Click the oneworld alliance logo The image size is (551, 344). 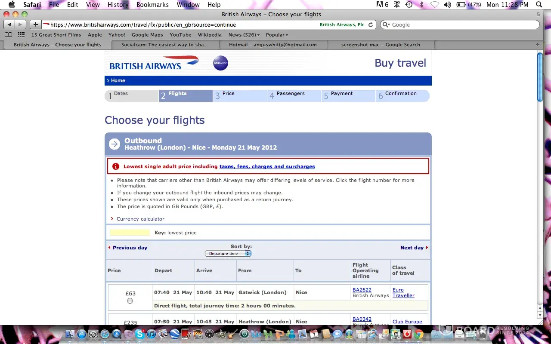click(x=220, y=63)
